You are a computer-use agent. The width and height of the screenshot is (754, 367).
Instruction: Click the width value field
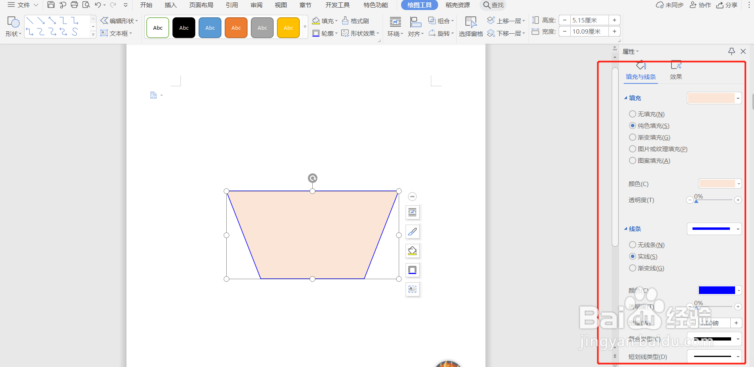pos(589,31)
